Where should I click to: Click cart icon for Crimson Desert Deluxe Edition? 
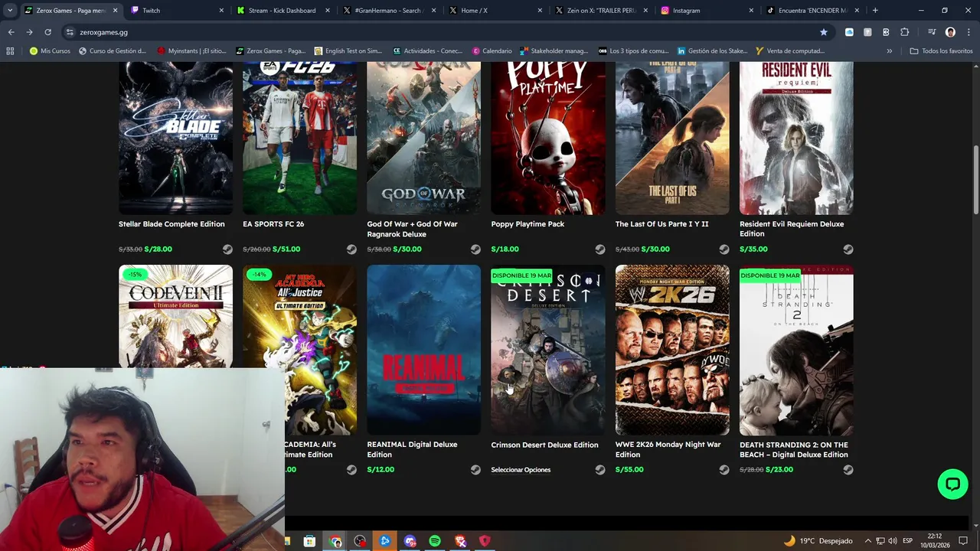tap(599, 470)
